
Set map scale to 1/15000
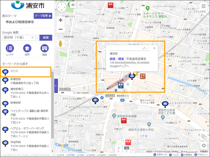tap(91, 155)
